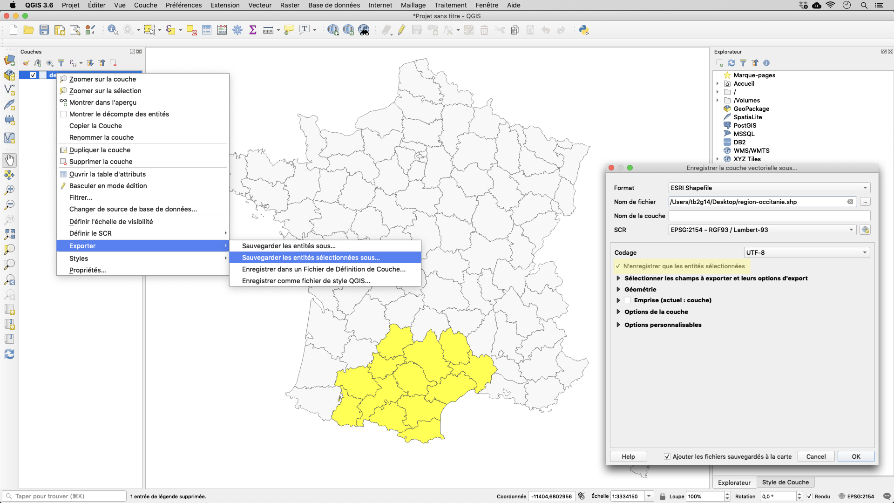Toggle the Loupe lock icon in status bar

tap(663, 496)
